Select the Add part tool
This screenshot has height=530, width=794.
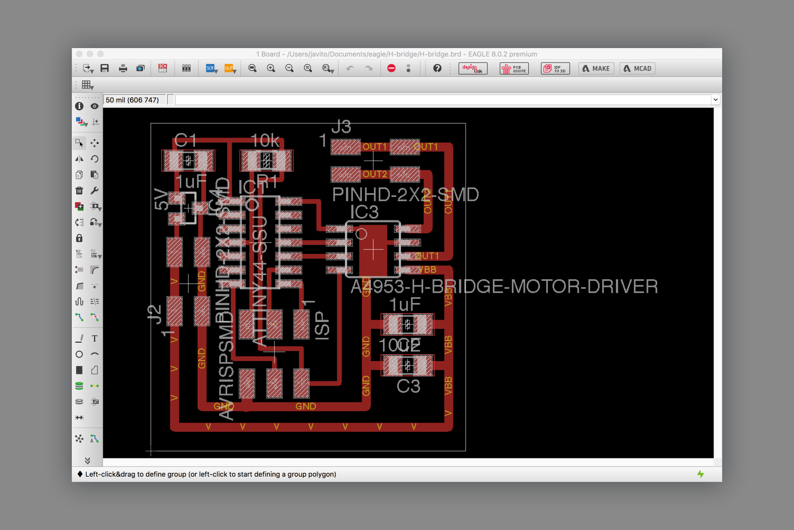(x=79, y=206)
